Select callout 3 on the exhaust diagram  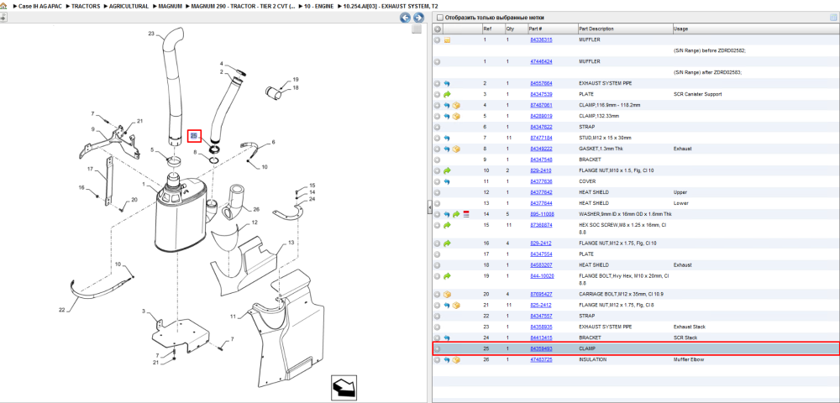(144, 311)
